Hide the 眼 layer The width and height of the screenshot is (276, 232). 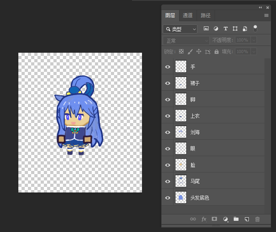tap(168, 149)
